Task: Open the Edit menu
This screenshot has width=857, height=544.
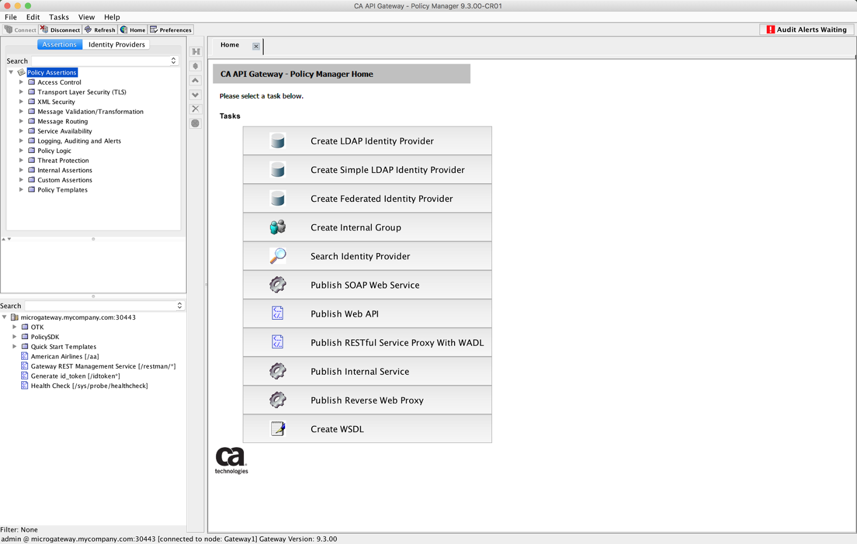Action: (x=33, y=17)
